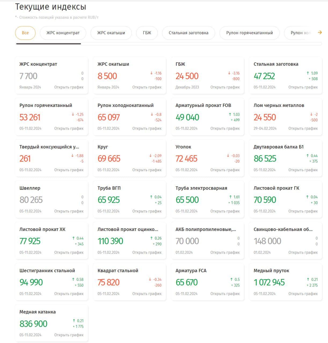This screenshot has height=343, width=328.
Task: Switch to the ЖРС концентрат tab
Action: (x=63, y=33)
